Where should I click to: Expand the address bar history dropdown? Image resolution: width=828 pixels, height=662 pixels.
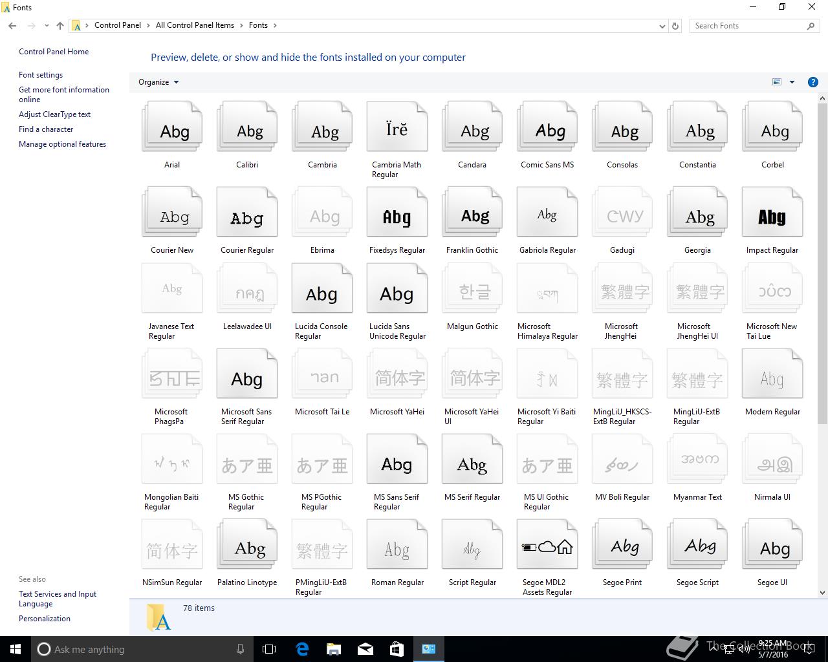[662, 26]
